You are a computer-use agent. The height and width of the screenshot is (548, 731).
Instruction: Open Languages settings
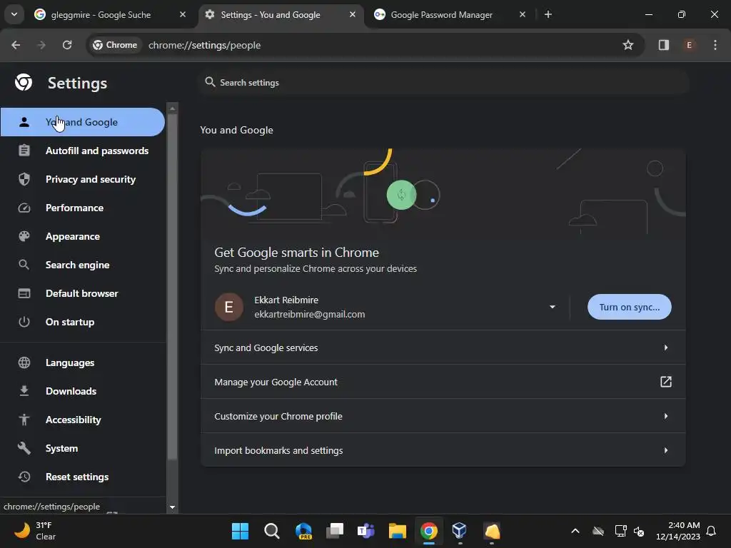83,362
